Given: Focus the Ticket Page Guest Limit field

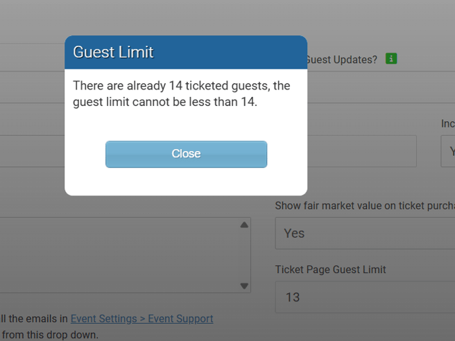Looking at the screenshot, I should click(365, 297).
